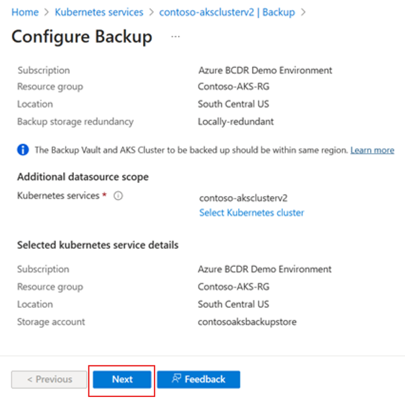Open the ellipsis menu next to Configure Backup

pos(175,37)
